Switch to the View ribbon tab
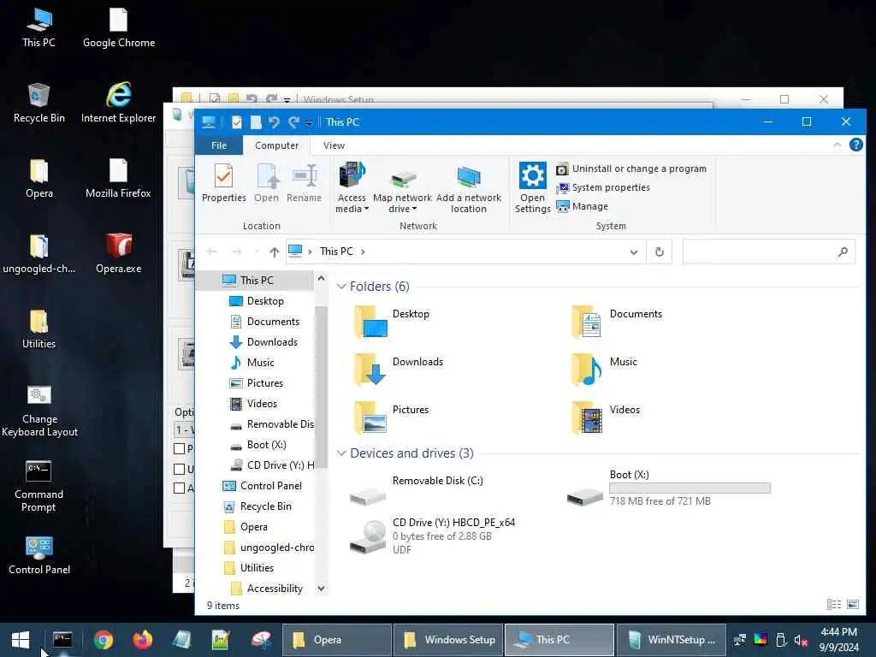 tap(334, 145)
